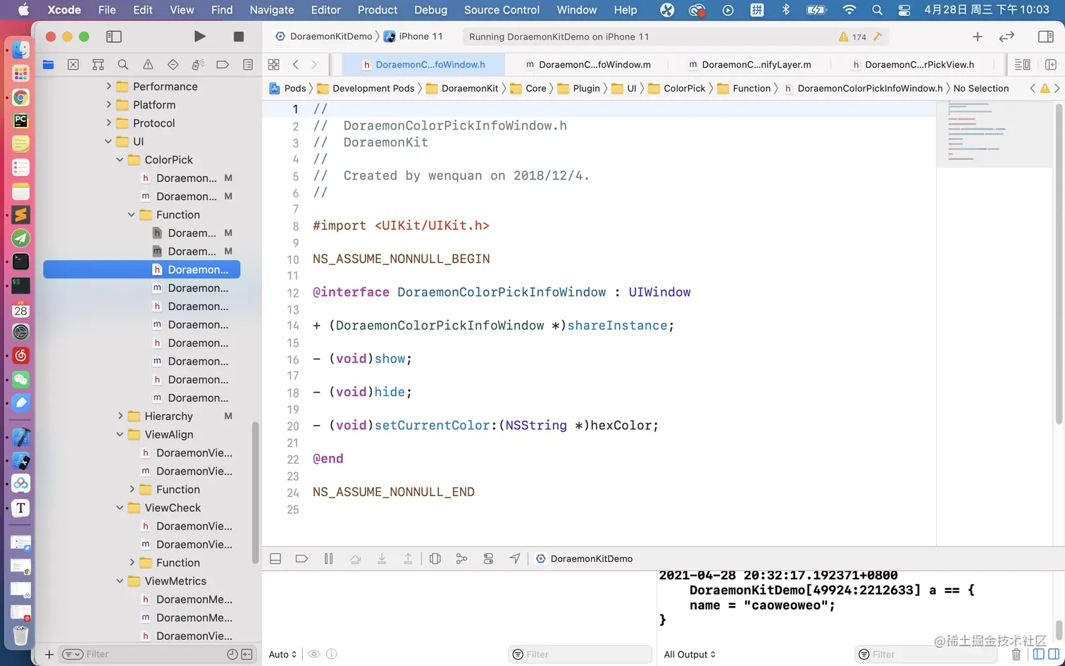Show the Project navigator folder icon

tap(48, 64)
